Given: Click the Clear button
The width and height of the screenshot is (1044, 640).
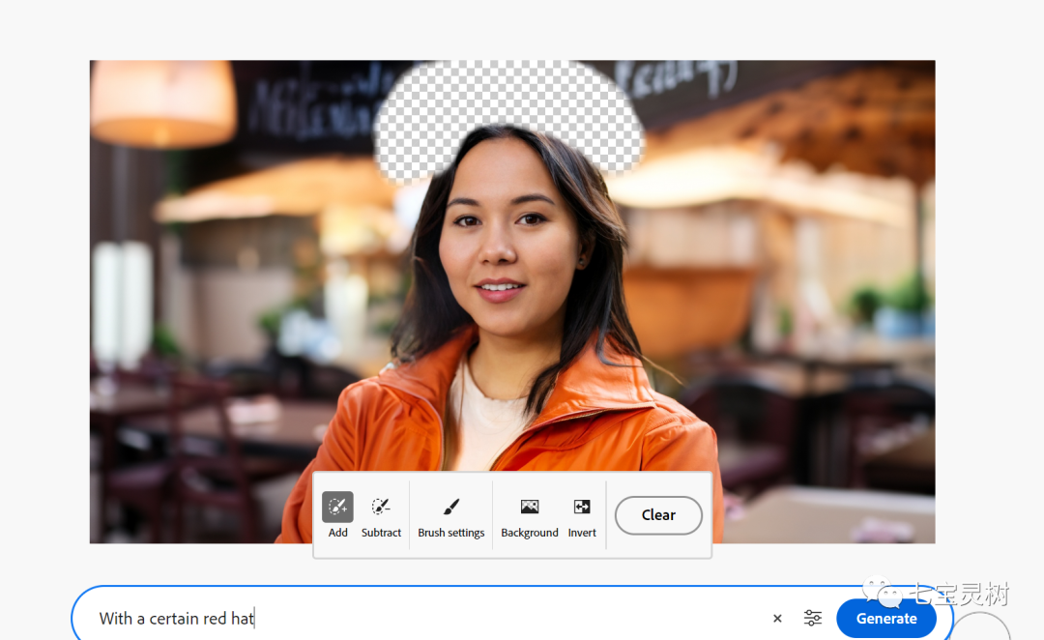Looking at the screenshot, I should tap(658, 514).
